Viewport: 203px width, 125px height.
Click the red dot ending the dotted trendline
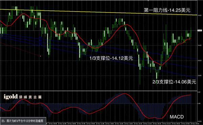pos(41,56)
